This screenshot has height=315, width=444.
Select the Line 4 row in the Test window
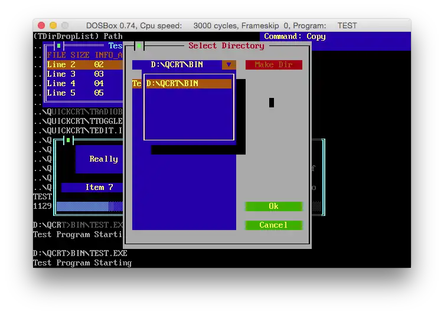pyautogui.click(x=84, y=84)
